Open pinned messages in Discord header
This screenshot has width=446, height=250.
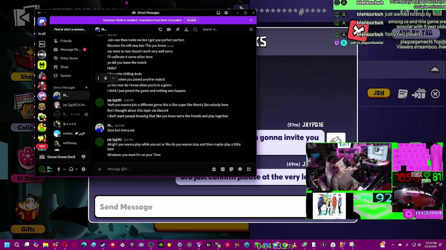coord(178,30)
